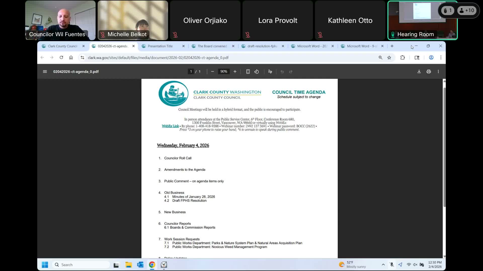Click the PDF print icon
This screenshot has height=271, width=483.
[429, 72]
